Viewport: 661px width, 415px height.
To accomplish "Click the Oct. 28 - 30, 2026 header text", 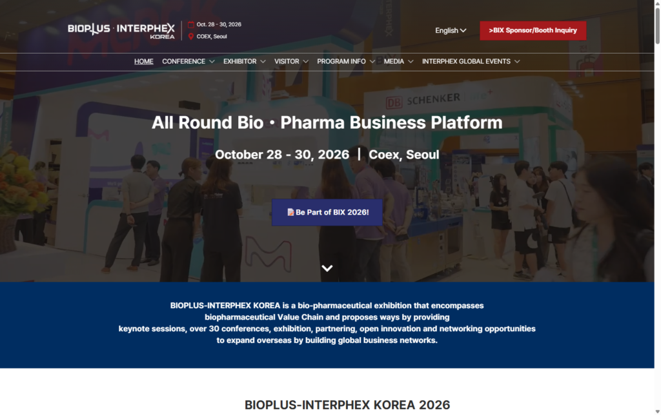I will (219, 24).
